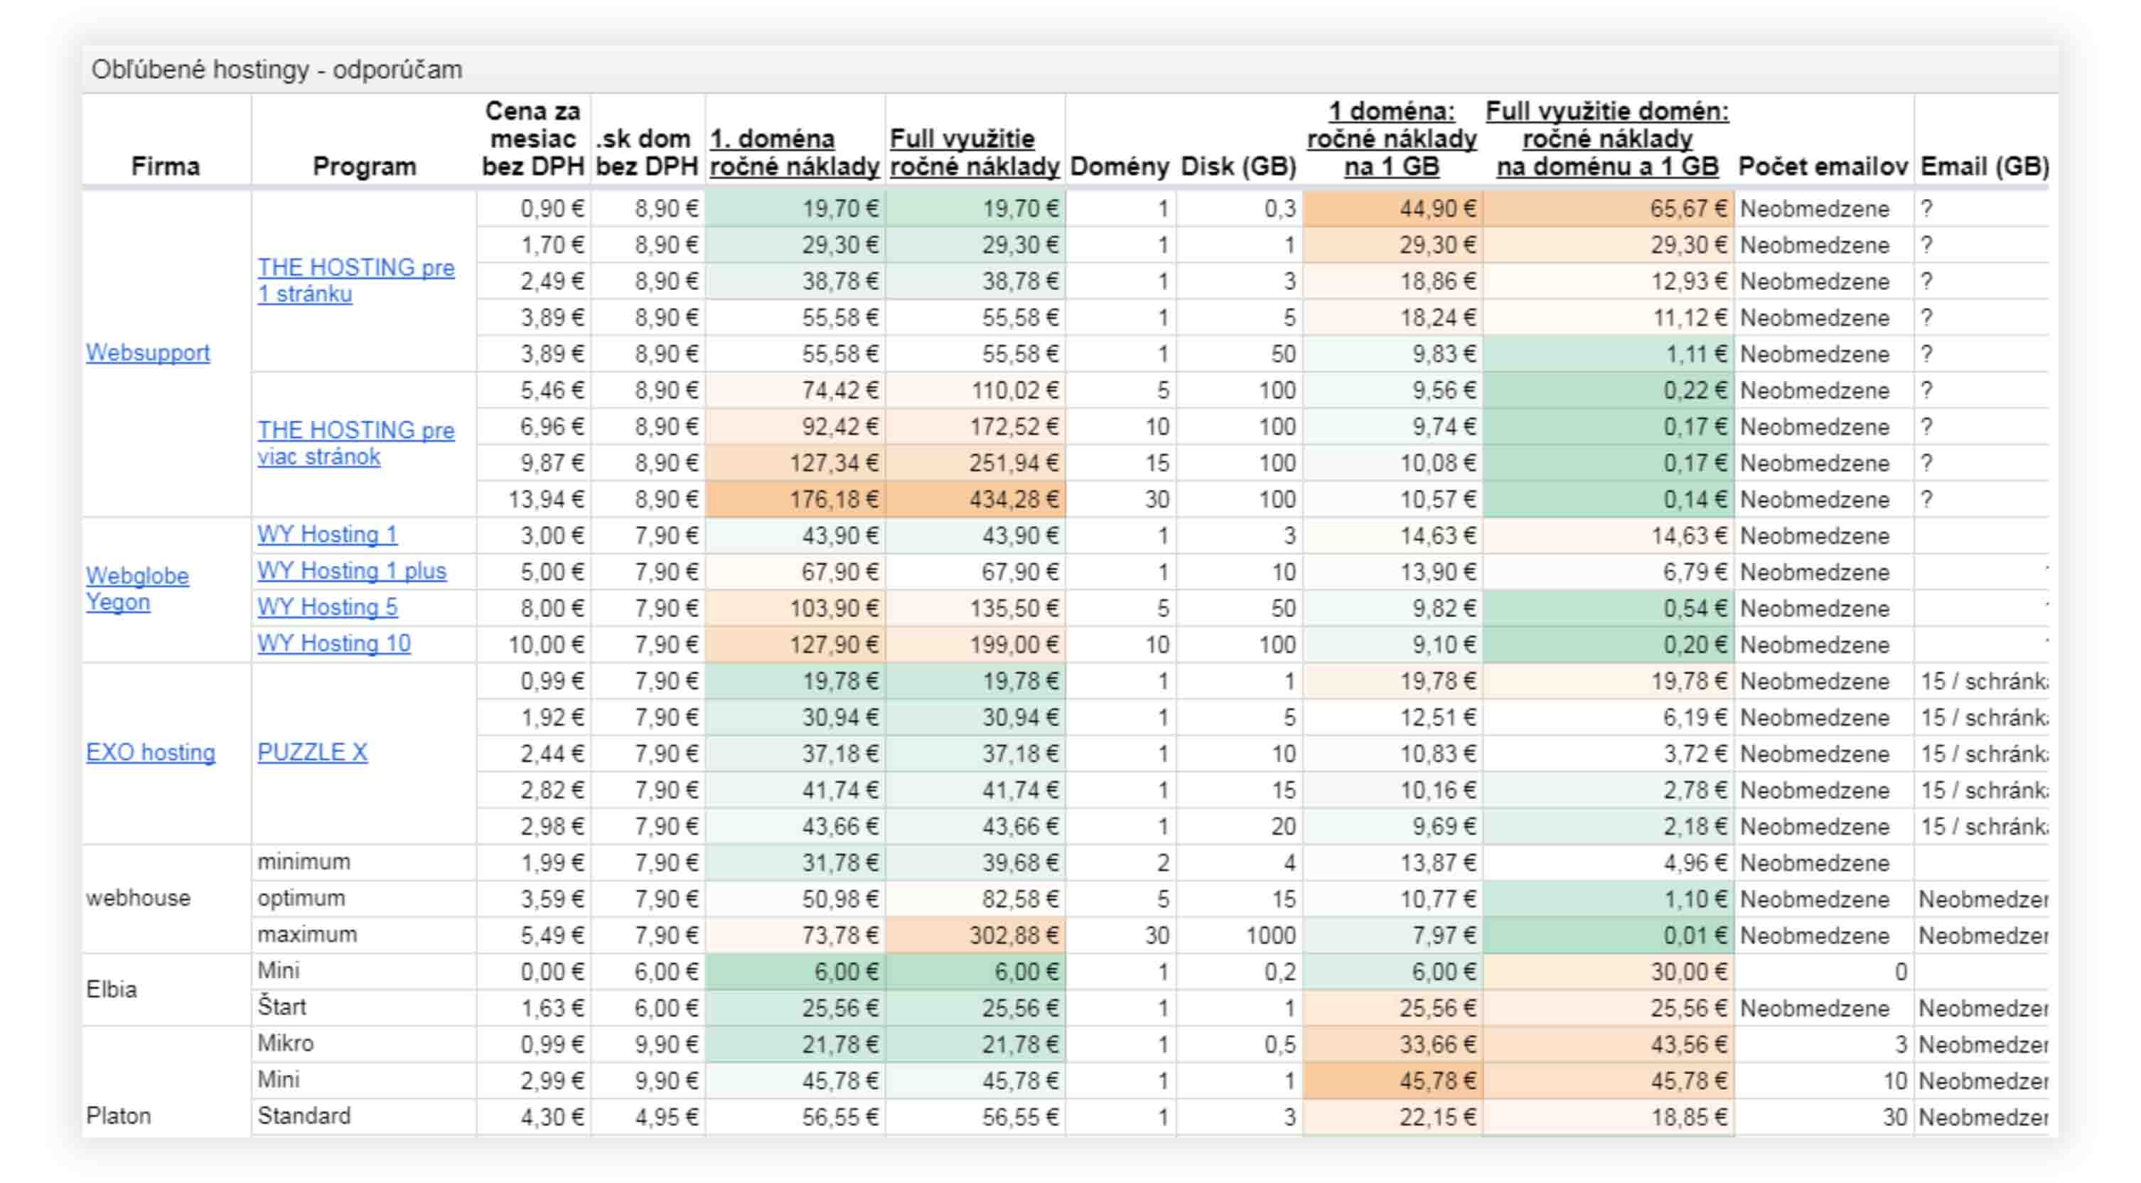
Task: Open THE HOSTING pre viac stránok link
Action: 355,443
